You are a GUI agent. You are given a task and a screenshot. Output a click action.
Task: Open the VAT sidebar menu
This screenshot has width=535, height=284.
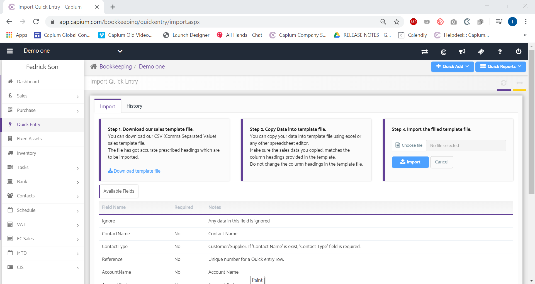click(x=43, y=225)
